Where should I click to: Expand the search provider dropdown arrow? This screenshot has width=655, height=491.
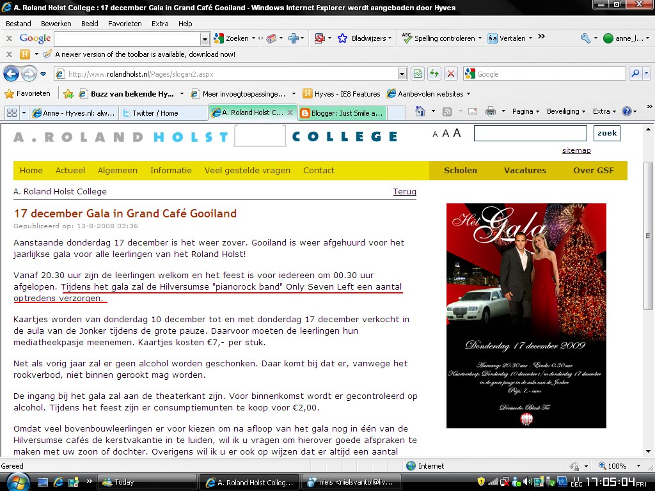(x=647, y=74)
